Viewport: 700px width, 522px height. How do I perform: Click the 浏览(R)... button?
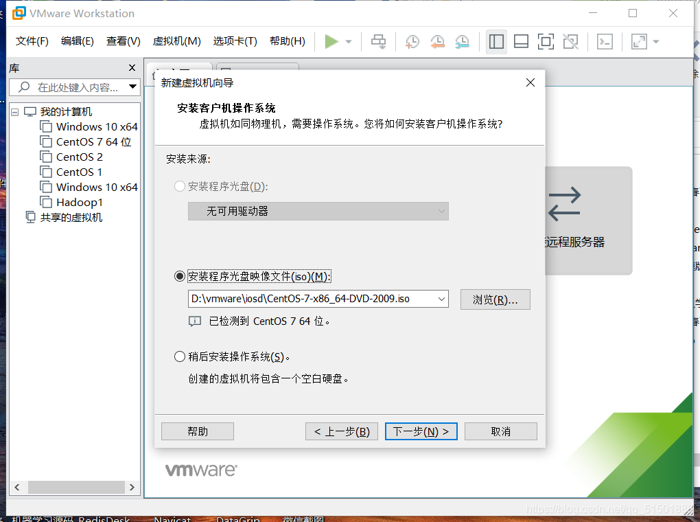click(495, 299)
